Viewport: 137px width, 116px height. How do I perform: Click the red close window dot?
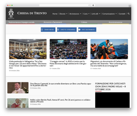[x=8, y=5]
